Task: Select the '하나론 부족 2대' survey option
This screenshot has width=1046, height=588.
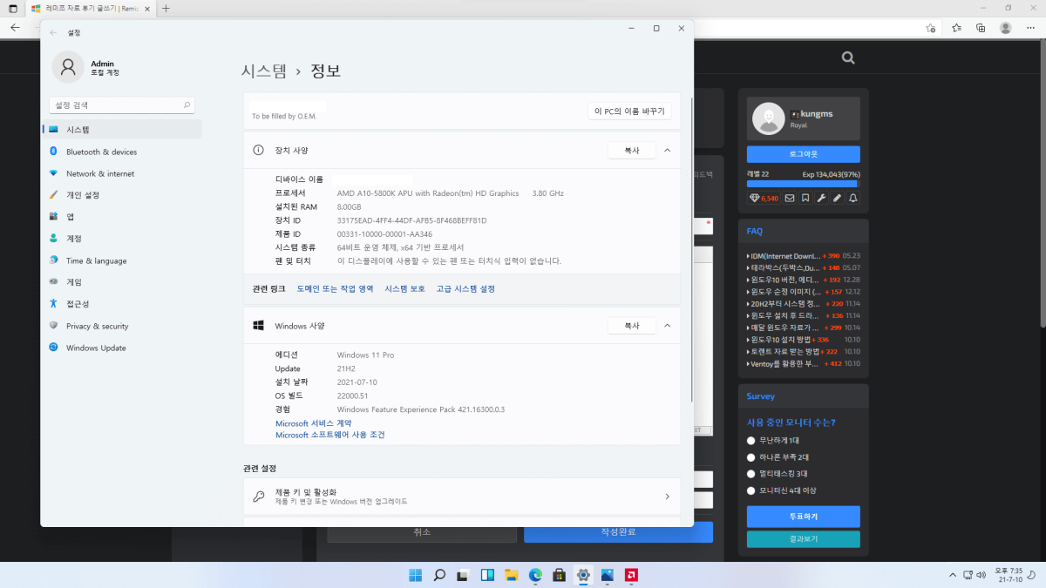Action: click(751, 456)
